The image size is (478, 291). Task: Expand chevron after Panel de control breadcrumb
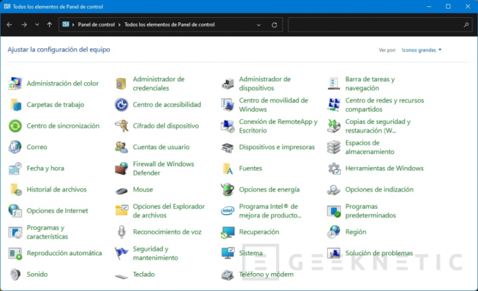click(x=119, y=25)
